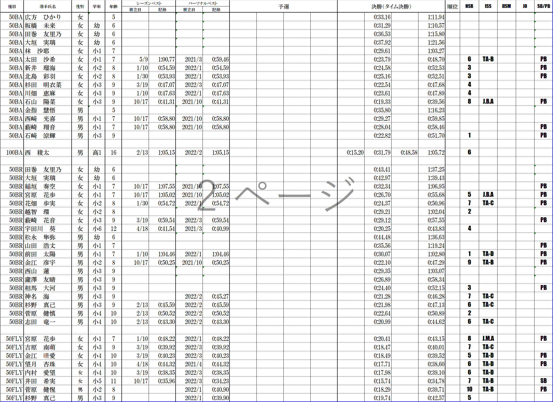Select the name cell 吉原 南萌
Image resolution: width=553 pixels, height=402 pixels.
click(x=47, y=347)
